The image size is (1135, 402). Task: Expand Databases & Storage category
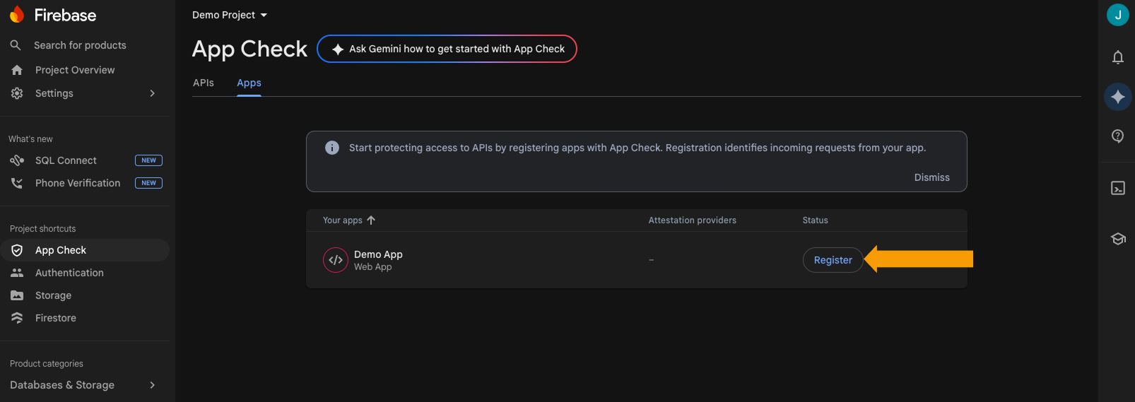85,385
